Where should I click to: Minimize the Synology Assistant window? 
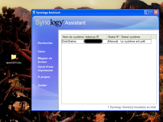[146, 12]
